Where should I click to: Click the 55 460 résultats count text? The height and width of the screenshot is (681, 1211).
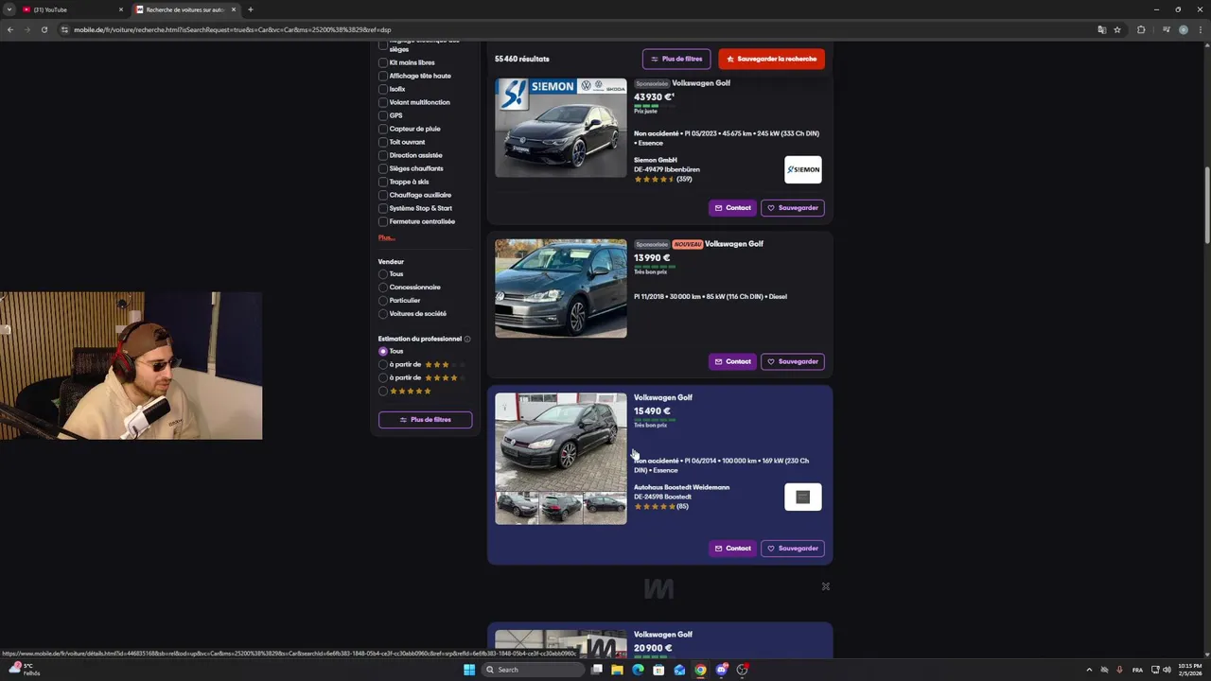click(x=522, y=59)
